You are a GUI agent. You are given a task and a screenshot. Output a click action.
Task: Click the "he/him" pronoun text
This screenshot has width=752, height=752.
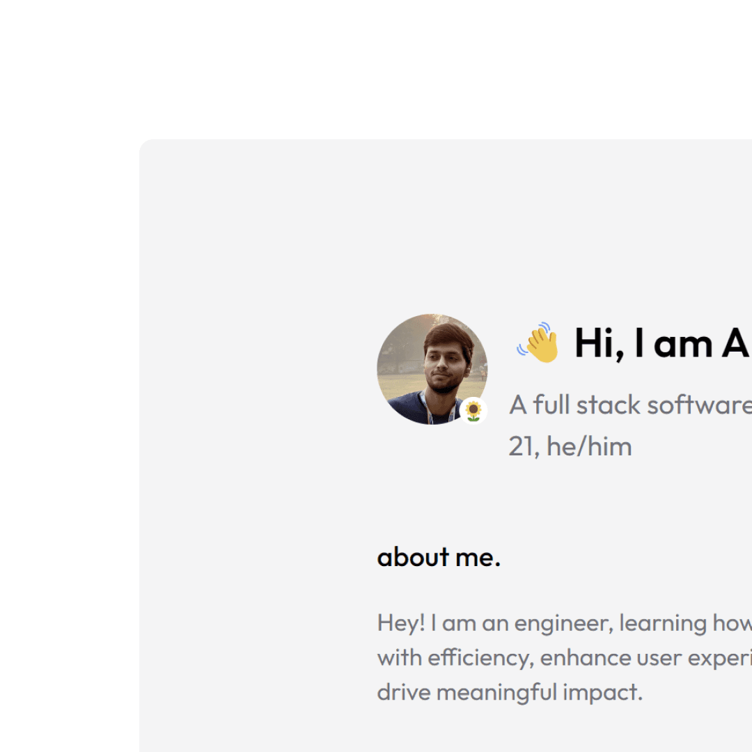pyautogui.click(x=589, y=446)
